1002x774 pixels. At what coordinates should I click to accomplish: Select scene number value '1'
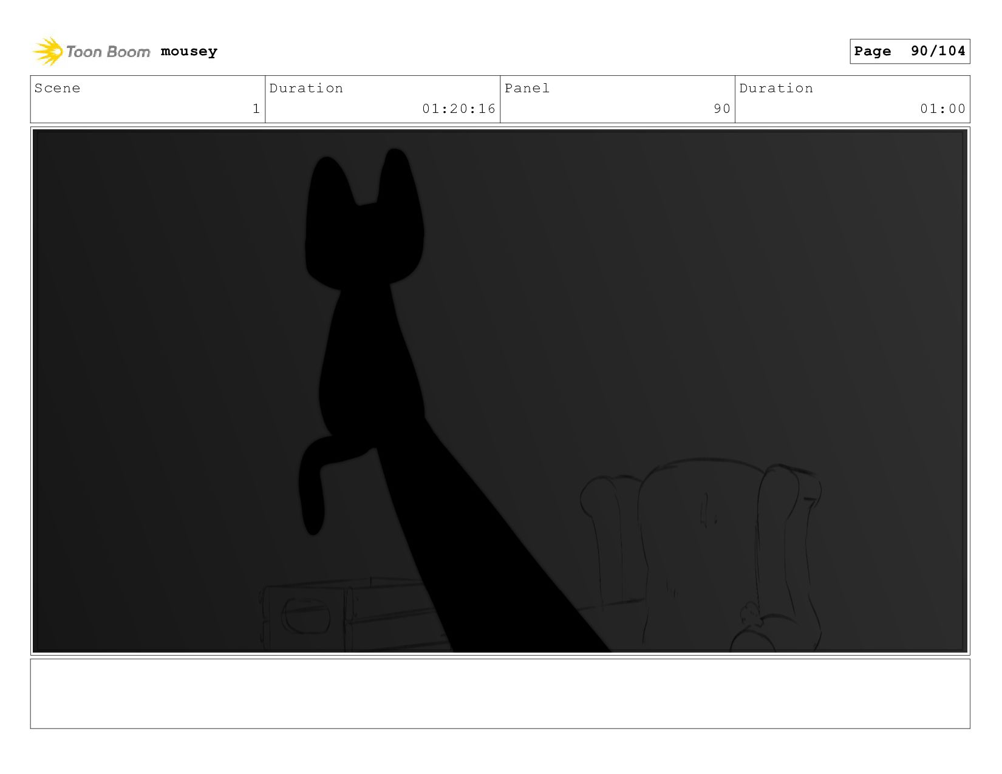coord(256,109)
